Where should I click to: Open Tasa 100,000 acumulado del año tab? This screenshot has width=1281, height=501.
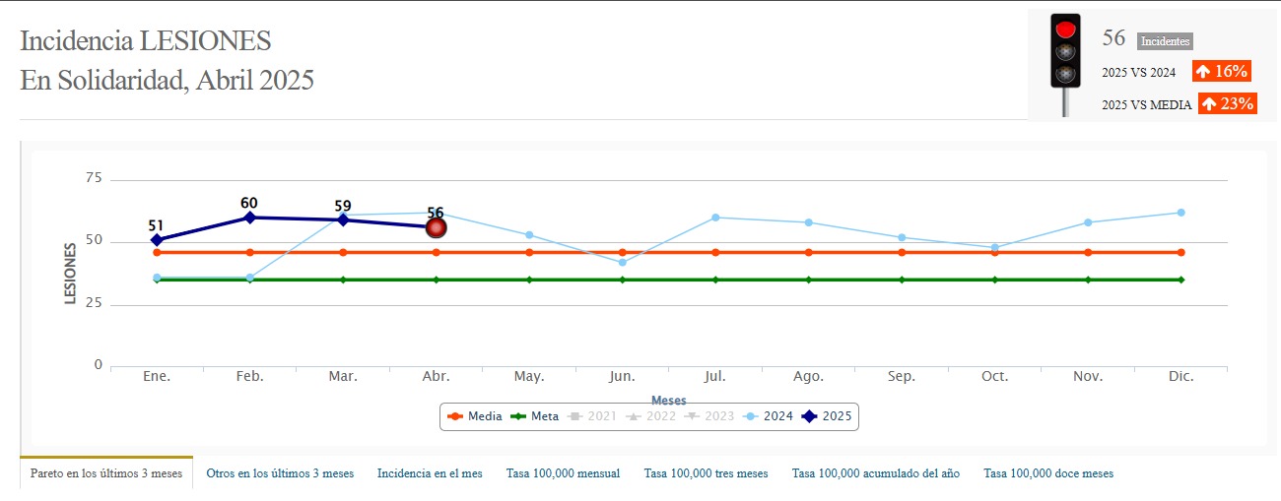tap(875, 473)
